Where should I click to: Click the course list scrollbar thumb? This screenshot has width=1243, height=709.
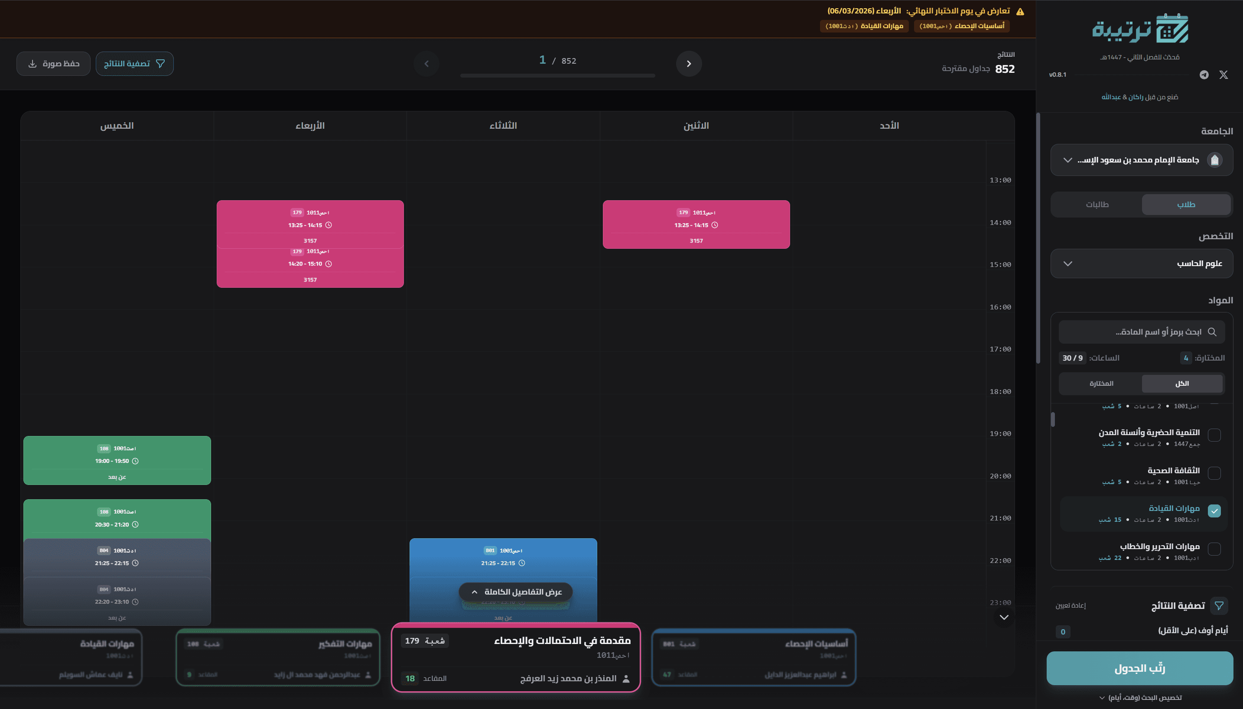coord(1053,419)
